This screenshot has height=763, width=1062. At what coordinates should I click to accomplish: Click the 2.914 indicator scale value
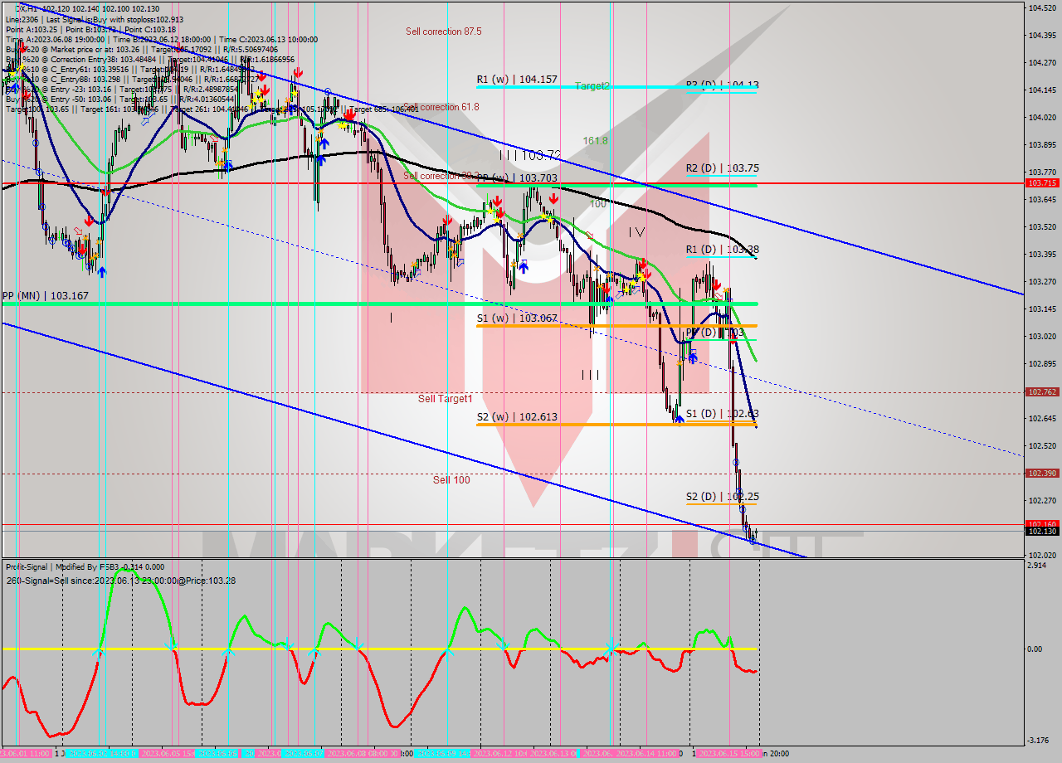[x=1037, y=565]
